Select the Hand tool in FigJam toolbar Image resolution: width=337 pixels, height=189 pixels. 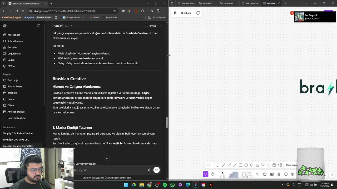212,174
